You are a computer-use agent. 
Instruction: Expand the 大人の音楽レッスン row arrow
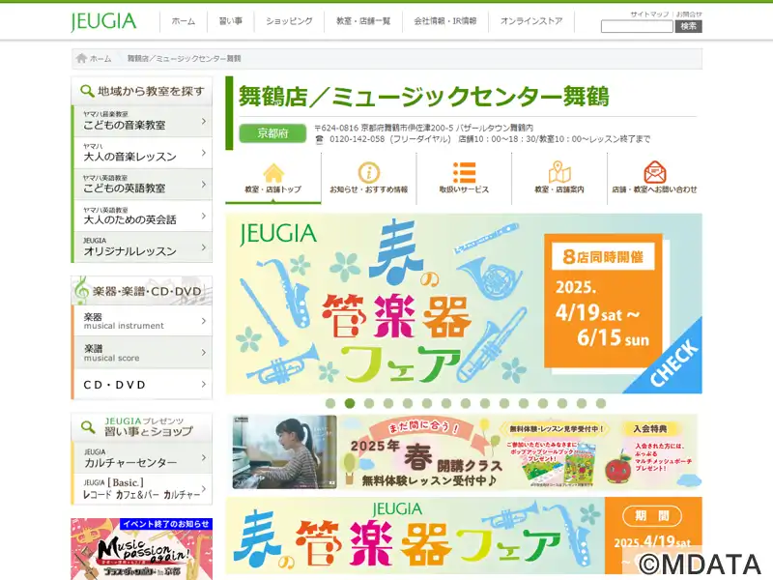(x=204, y=153)
